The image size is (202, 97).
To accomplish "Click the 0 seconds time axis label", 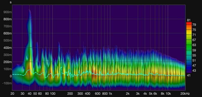I will click(11, 76).
